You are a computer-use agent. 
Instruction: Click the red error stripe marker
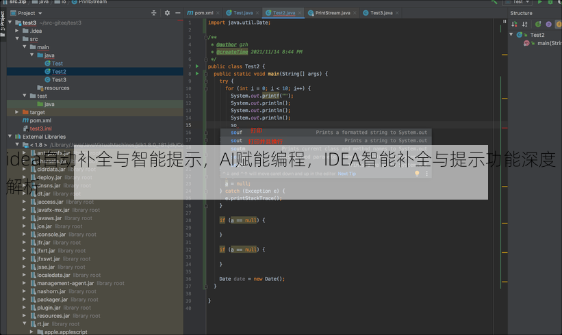[x=504, y=128]
